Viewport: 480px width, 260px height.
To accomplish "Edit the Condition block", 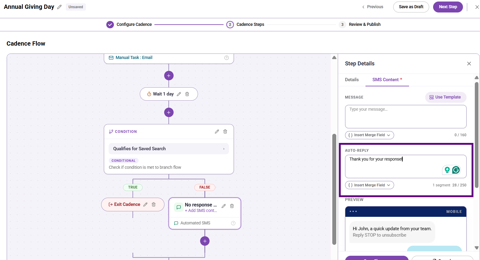I will point(217,131).
